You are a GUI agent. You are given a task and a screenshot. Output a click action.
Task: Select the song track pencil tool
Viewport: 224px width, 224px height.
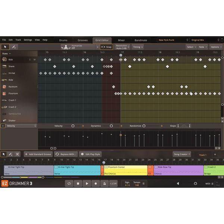pyautogui.click(x=10, y=154)
